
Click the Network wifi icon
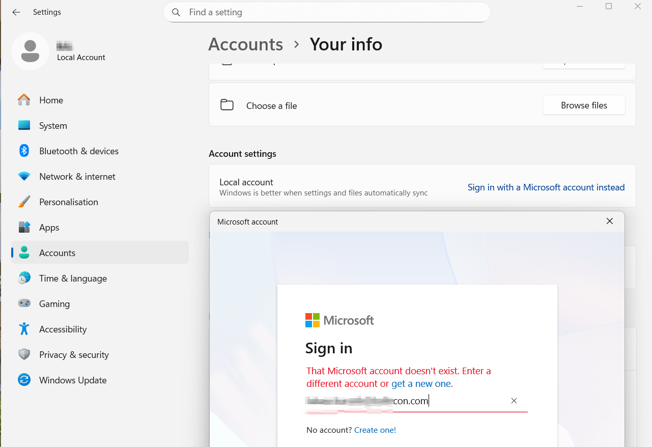tap(24, 177)
